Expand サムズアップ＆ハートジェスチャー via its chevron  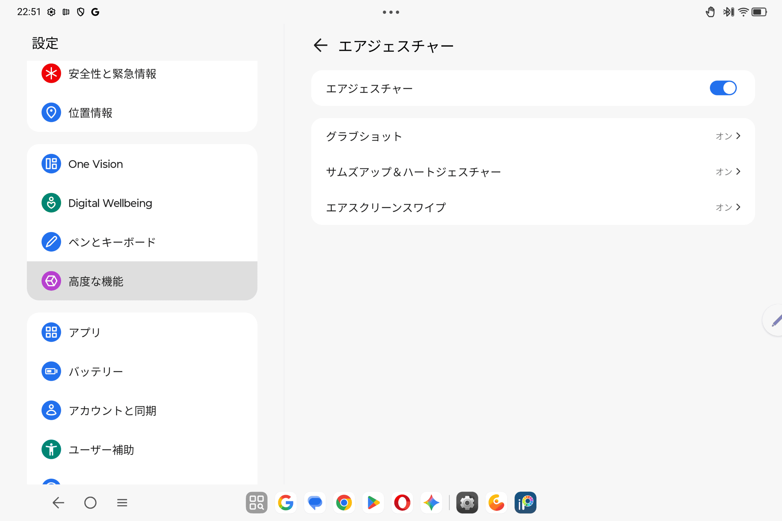(x=738, y=172)
